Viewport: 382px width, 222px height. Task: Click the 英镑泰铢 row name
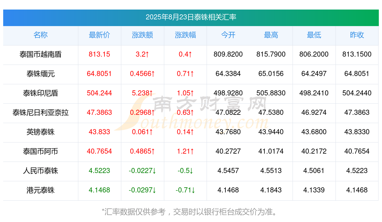point(40,132)
